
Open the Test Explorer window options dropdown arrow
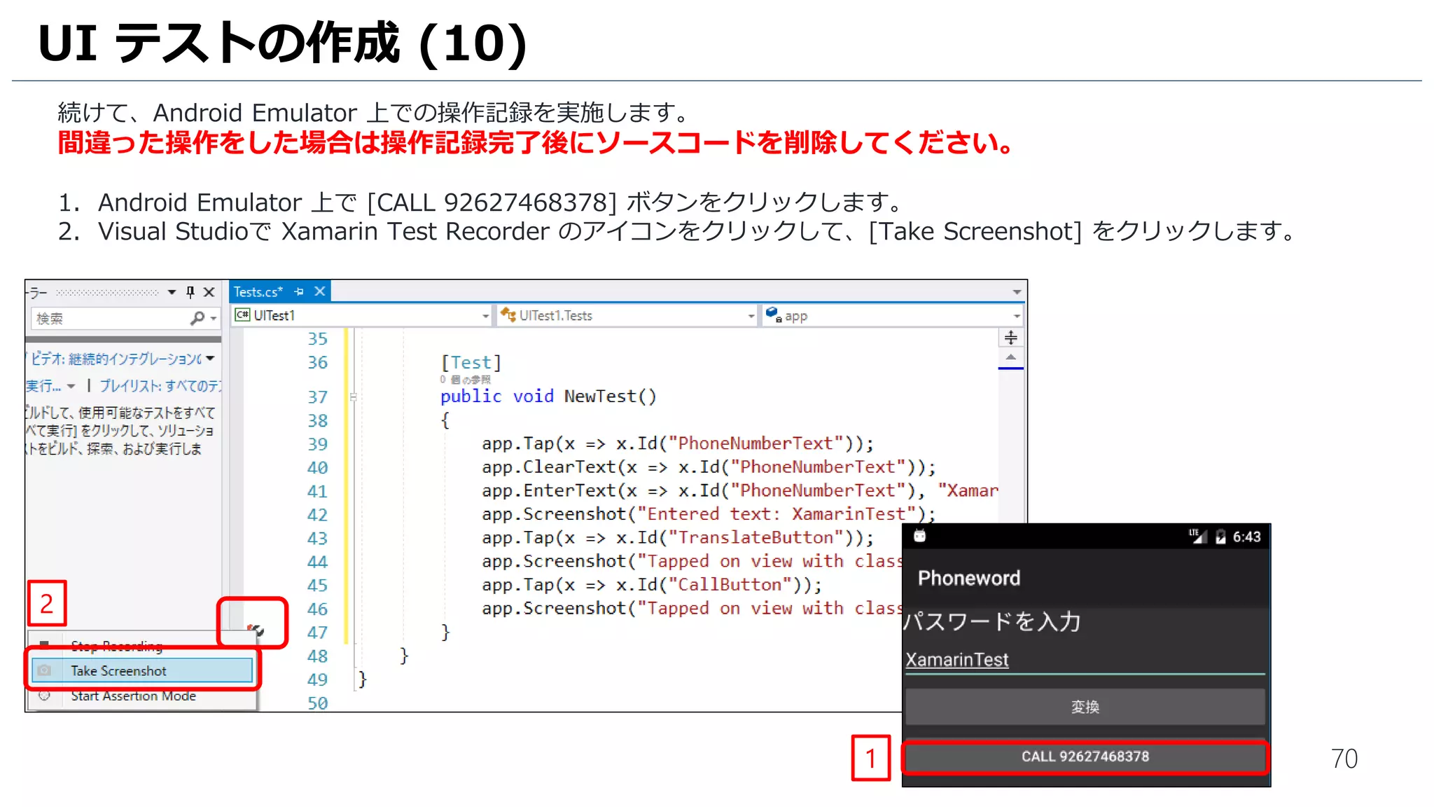click(x=172, y=292)
